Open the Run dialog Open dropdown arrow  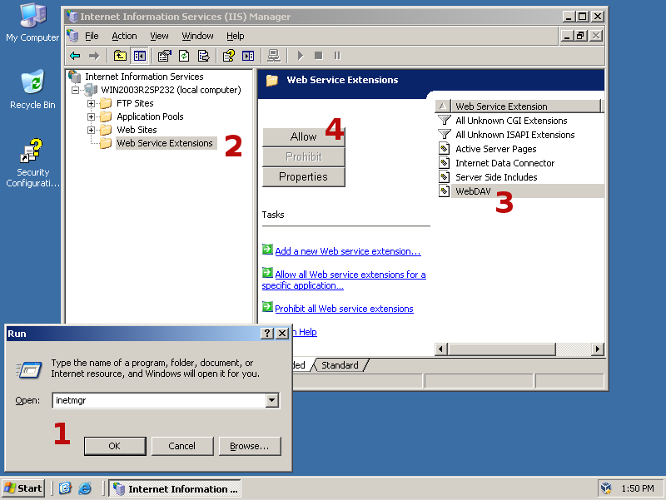tap(272, 400)
